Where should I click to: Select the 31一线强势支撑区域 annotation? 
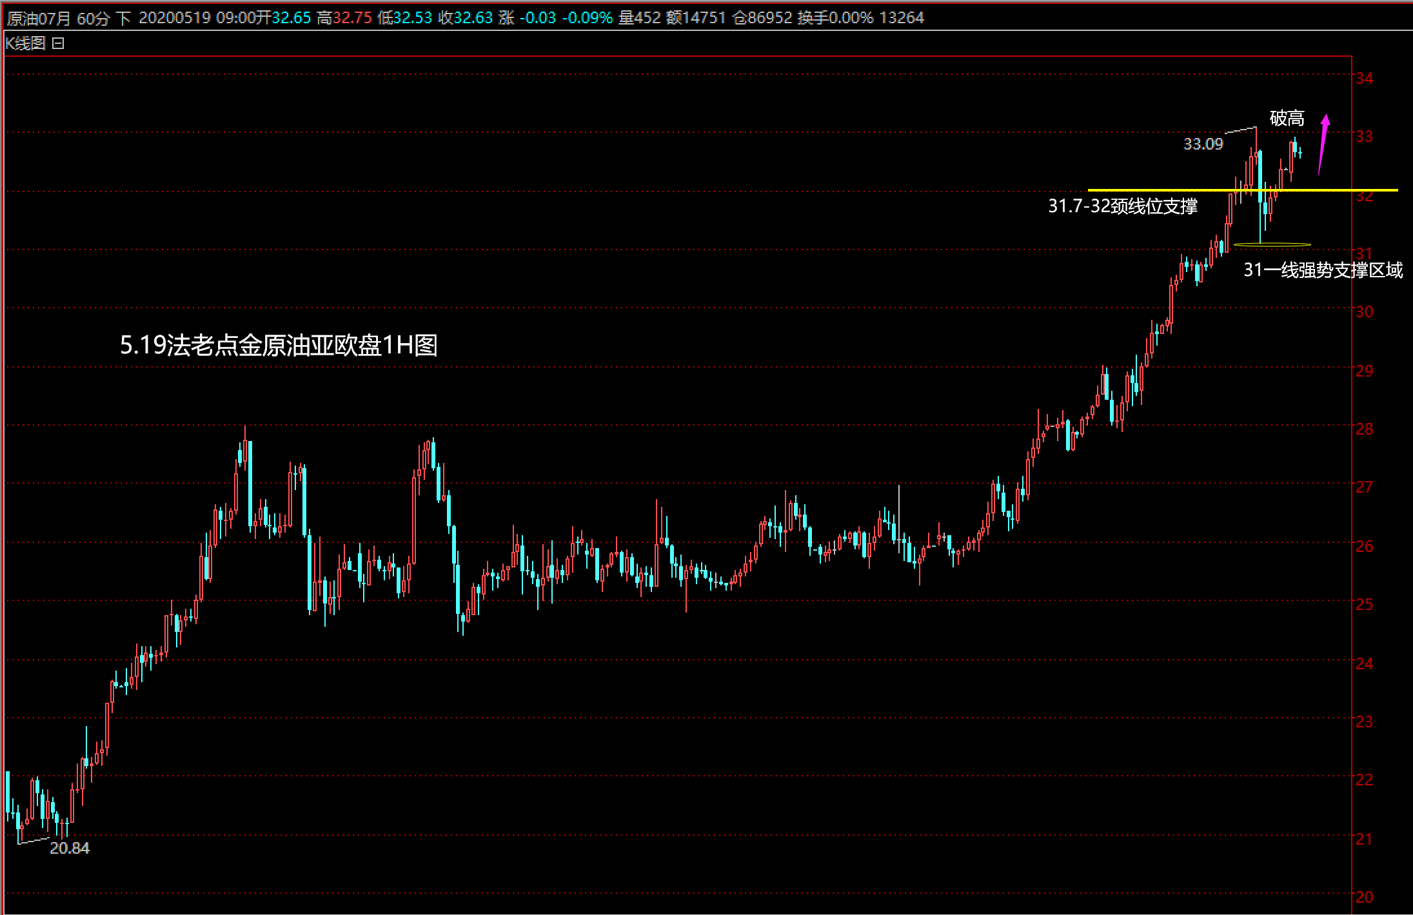[x=1323, y=270]
